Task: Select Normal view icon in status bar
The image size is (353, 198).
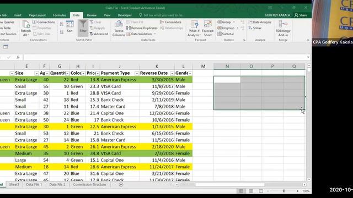Action: click(x=241, y=191)
